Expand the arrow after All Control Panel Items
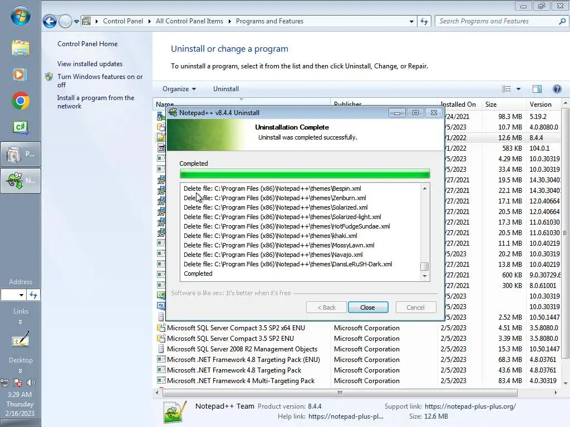The width and height of the screenshot is (570, 427). pyautogui.click(x=230, y=22)
